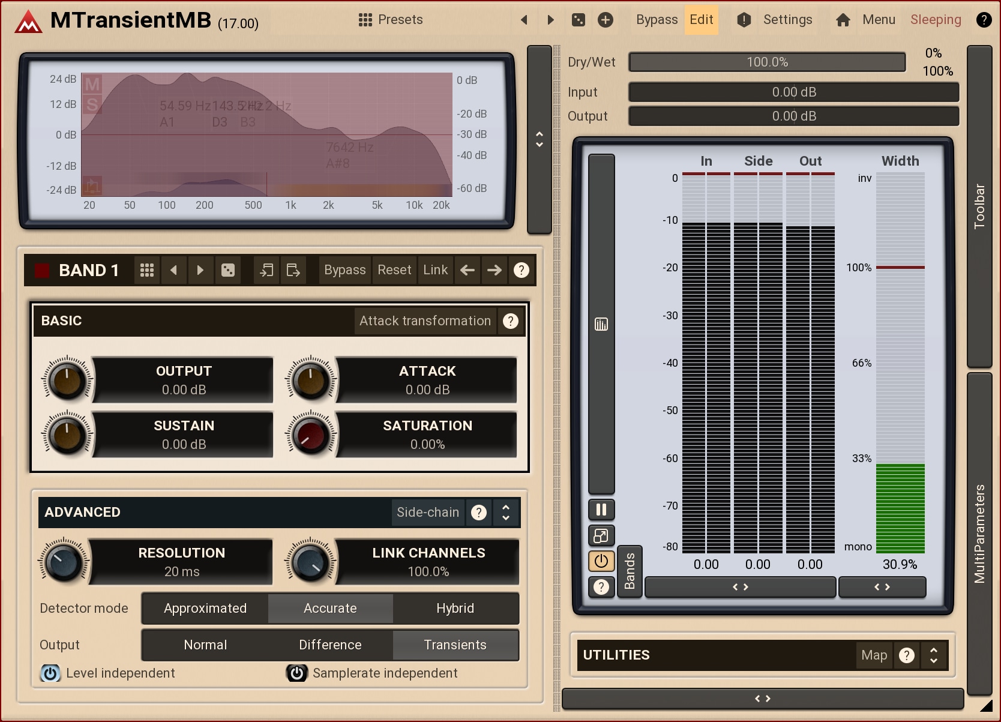Click the Dry/Wet slider bar
Screen dimensions: 1001x722
click(x=767, y=62)
